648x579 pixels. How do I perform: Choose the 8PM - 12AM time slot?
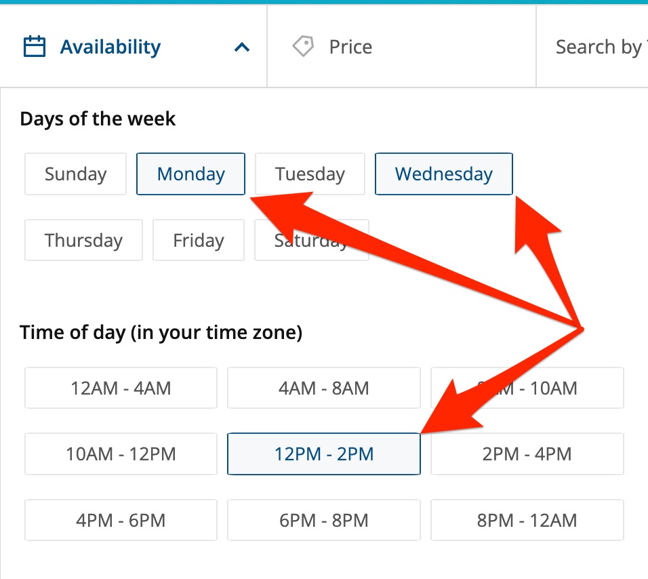(527, 521)
